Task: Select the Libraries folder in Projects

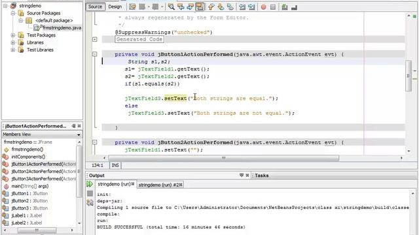Action: click(x=35, y=42)
